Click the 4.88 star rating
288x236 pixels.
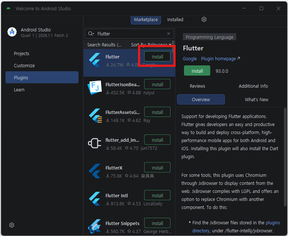point(134,92)
